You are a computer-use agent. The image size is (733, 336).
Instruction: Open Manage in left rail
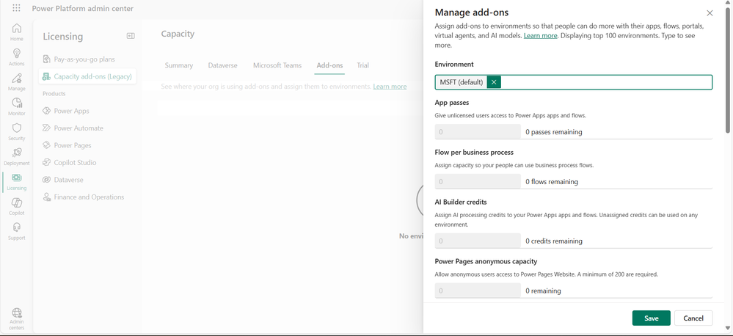point(17,81)
